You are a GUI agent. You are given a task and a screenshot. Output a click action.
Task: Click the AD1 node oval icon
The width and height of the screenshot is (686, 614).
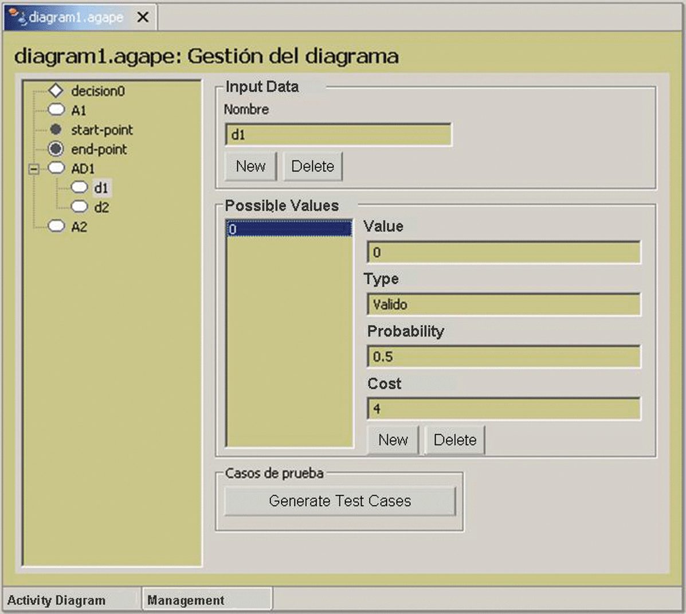(56, 168)
